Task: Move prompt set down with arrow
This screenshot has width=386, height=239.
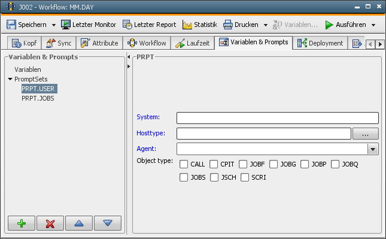Action: pos(108,223)
